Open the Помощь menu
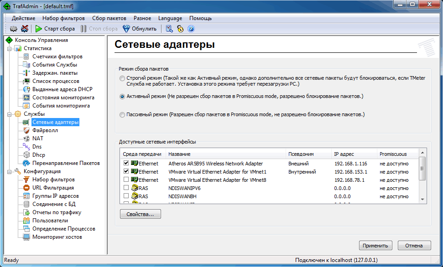 click(x=200, y=18)
